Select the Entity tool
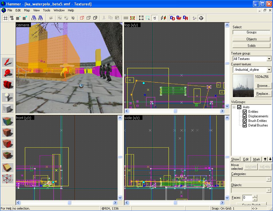The width and height of the screenshot is (273, 211). (x=8, y=97)
